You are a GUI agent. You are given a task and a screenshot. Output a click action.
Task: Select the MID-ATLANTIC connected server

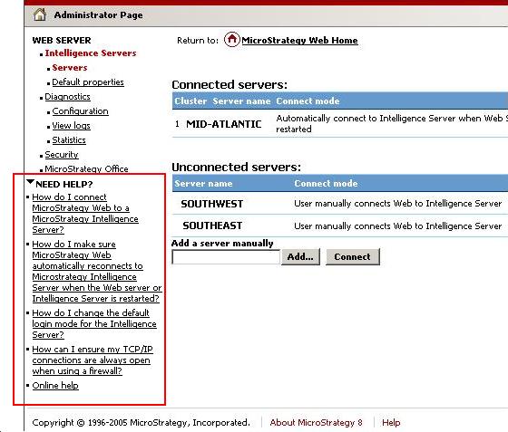[223, 124]
